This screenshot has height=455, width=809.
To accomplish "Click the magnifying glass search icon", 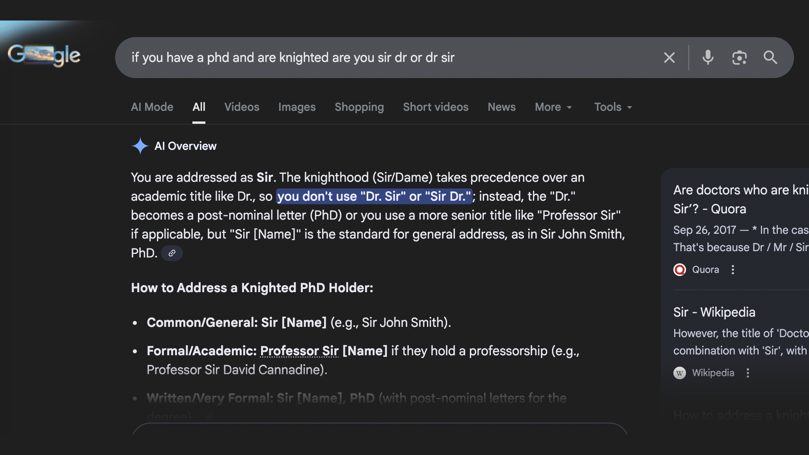I will point(770,58).
